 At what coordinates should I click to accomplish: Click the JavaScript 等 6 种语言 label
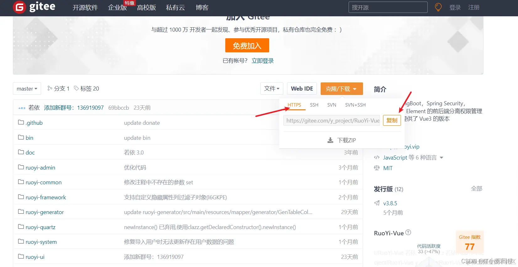pyautogui.click(x=410, y=158)
